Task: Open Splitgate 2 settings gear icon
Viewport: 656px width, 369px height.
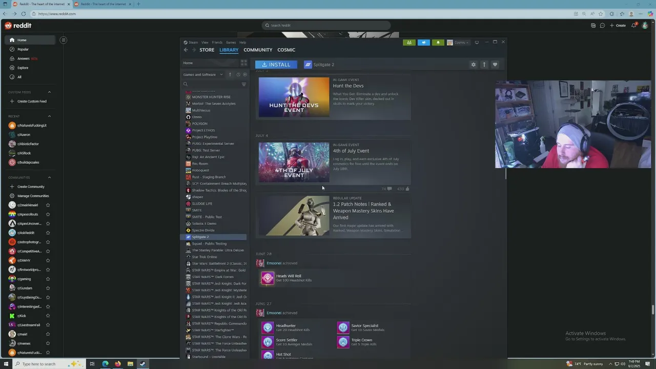Action: 473,65
